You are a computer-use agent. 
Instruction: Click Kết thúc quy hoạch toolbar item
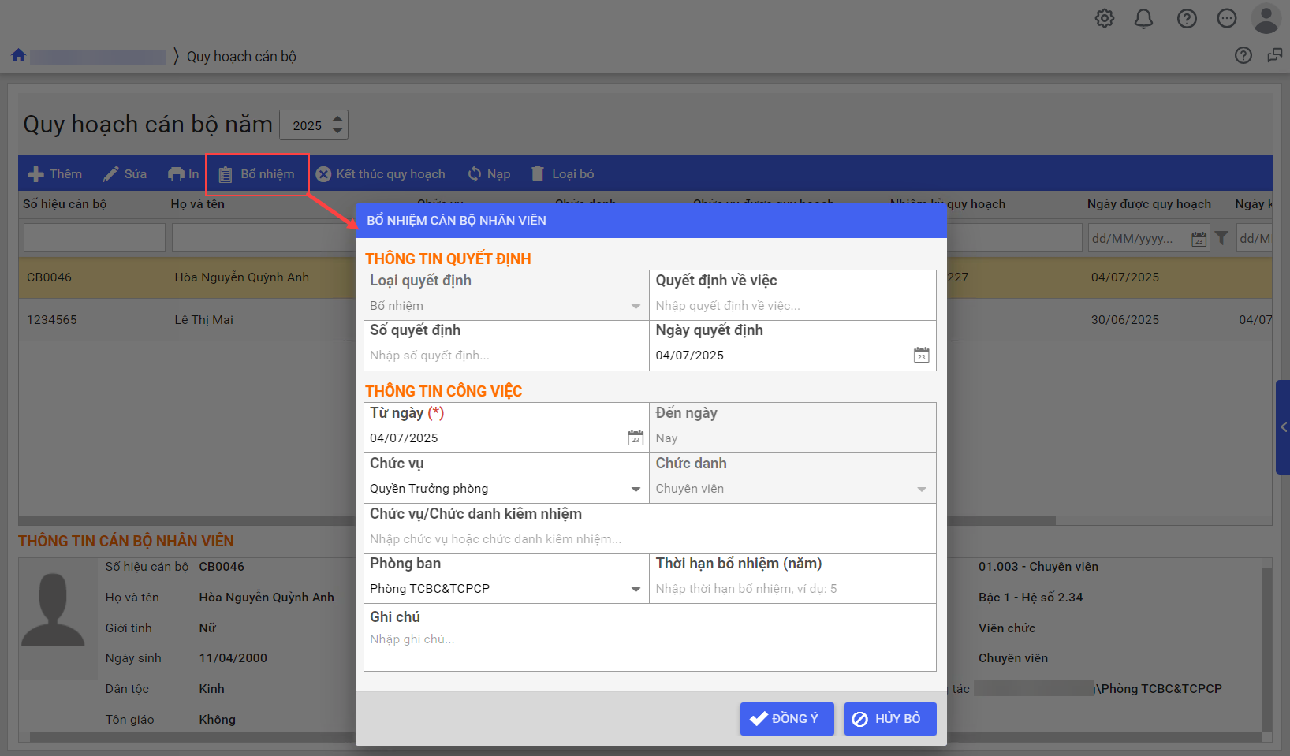(x=381, y=174)
